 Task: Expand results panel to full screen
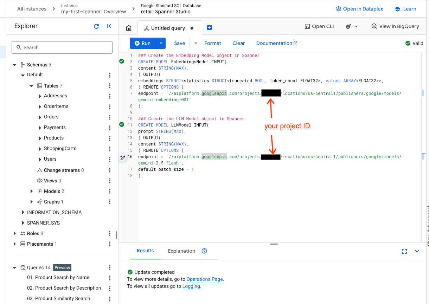pyautogui.click(x=404, y=251)
